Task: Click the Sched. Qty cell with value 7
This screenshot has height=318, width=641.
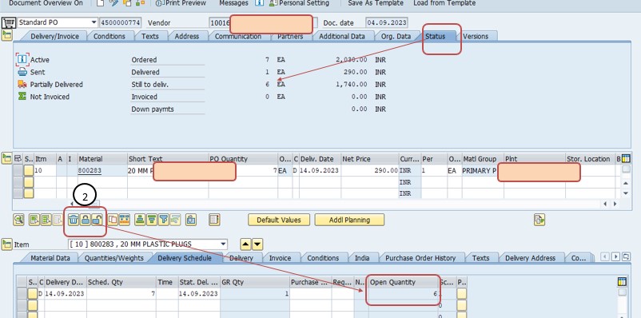Action: (121, 293)
